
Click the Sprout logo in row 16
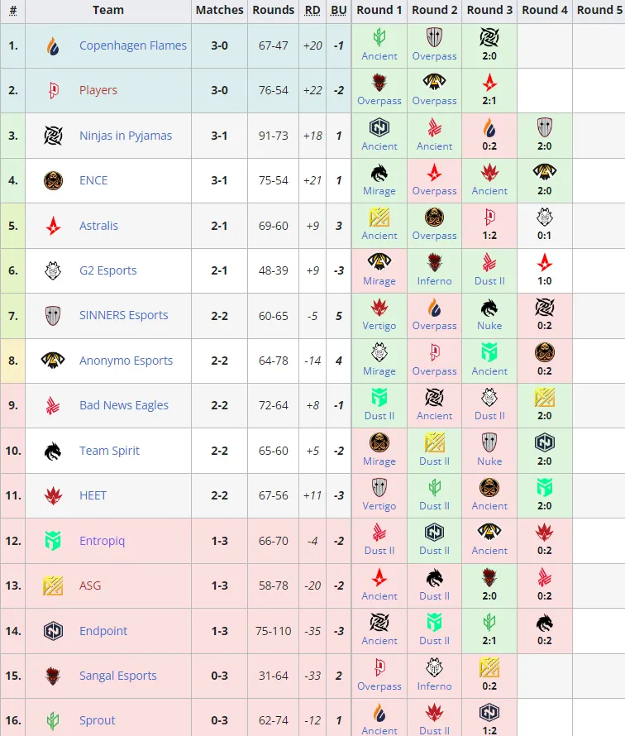[53, 720]
